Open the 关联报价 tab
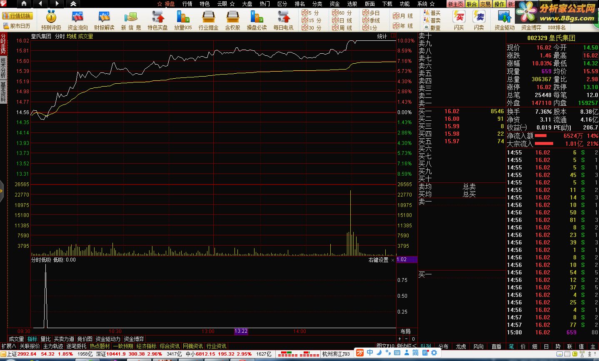Screen dimensions: 599x361 30,346
